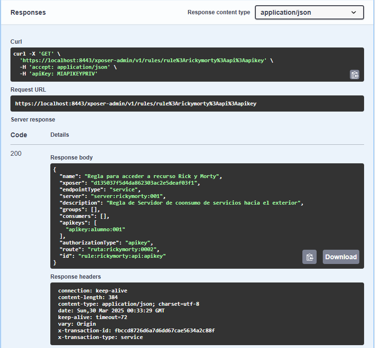Click the Code column header
Viewport: 375px width, 348px height.
click(19, 135)
